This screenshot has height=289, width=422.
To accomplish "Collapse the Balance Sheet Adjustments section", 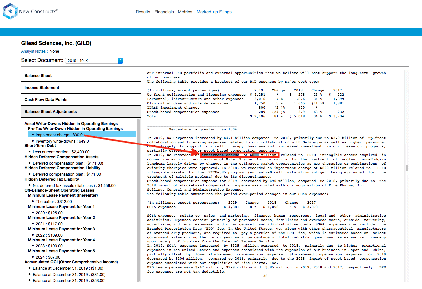I will coord(81,112).
